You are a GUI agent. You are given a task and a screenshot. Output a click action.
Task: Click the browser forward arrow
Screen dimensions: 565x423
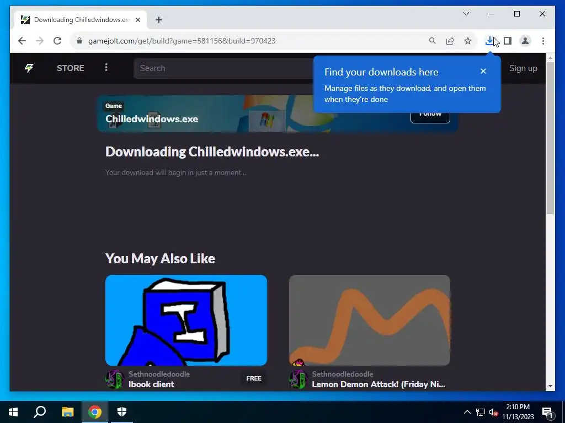[x=40, y=41]
